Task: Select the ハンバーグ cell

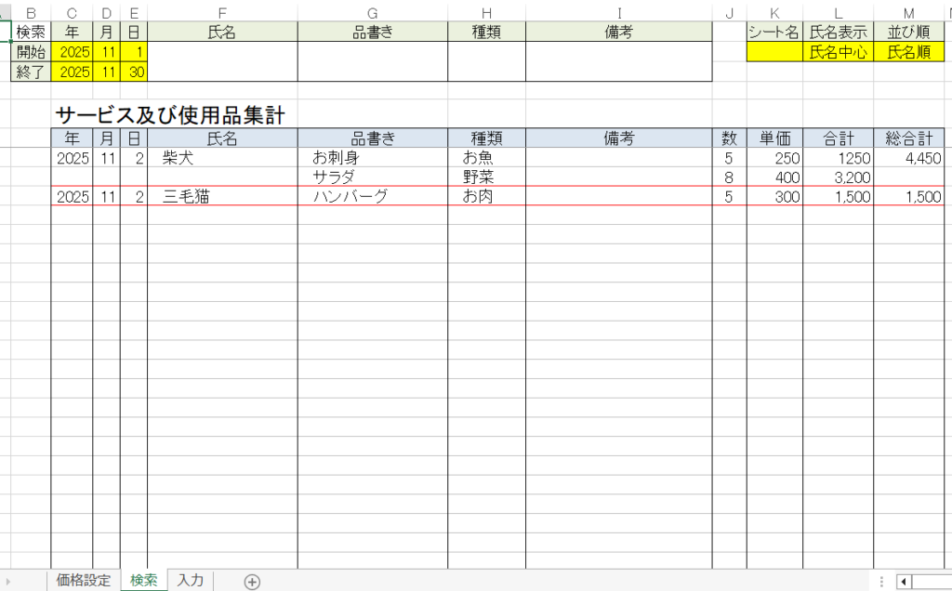Action: pyautogui.click(x=350, y=197)
